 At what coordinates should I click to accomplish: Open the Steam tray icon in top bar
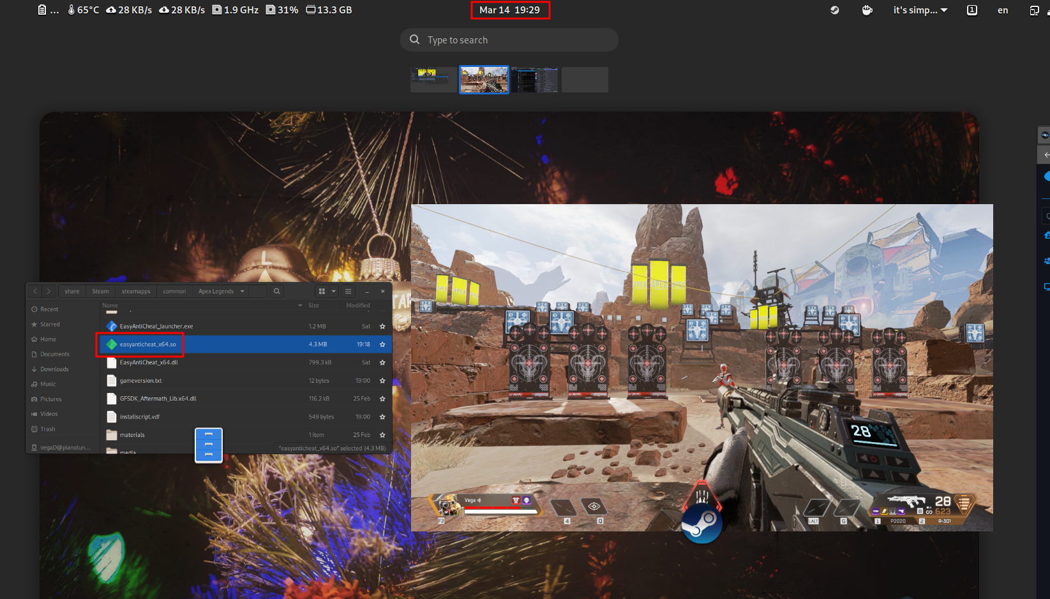click(834, 10)
